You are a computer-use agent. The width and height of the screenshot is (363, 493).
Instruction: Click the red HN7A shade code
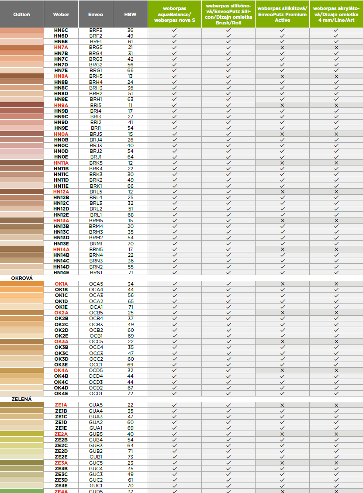click(x=61, y=48)
